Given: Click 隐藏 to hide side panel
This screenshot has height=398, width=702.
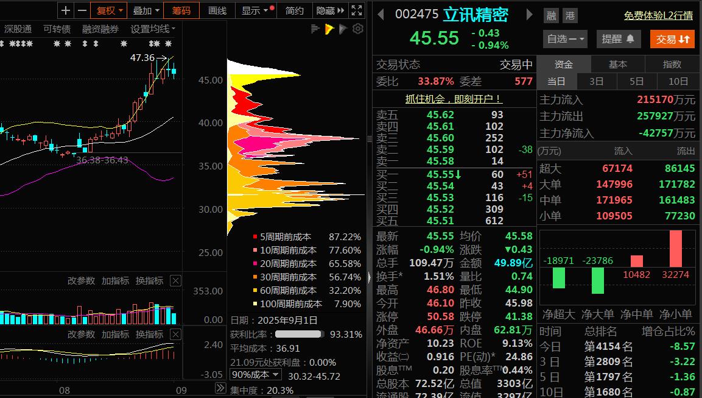Looking at the screenshot, I should [x=330, y=10].
